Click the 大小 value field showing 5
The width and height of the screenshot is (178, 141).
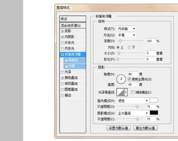[x=151, y=53]
